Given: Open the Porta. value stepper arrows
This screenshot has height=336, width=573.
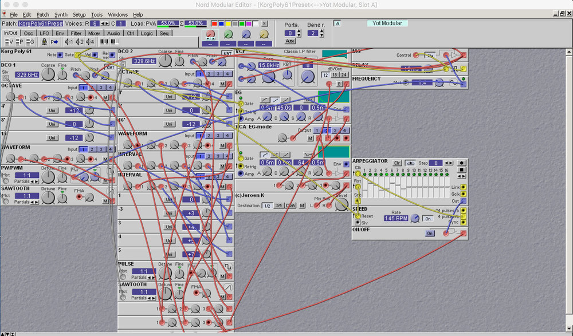Looking at the screenshot, I should coord(297,33).
